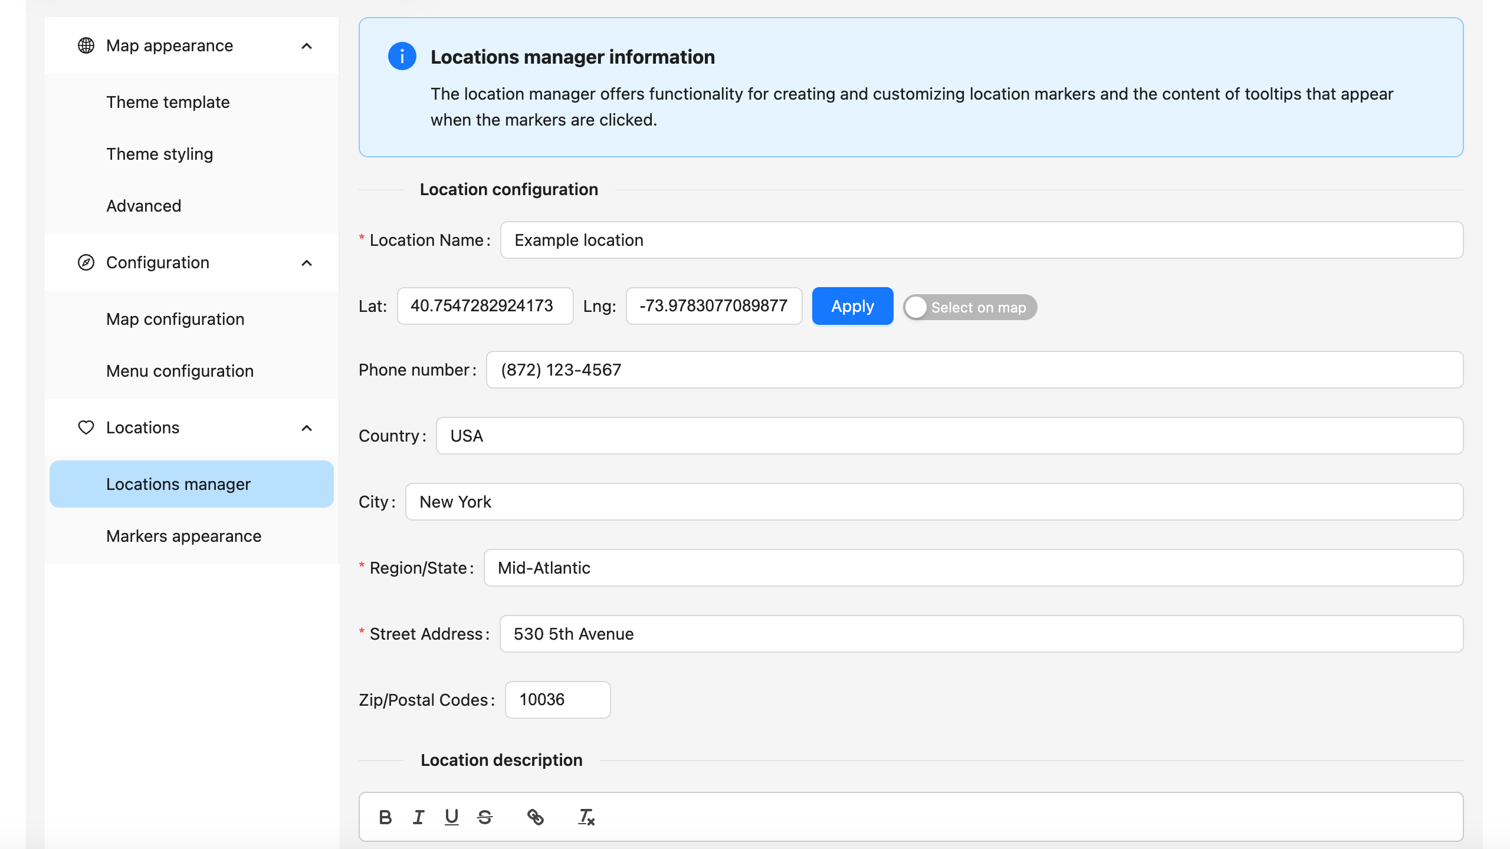This screenshot has height=849, width=1510.
Task: Click the clear formatting icon
Action: (x=586, y=817)
